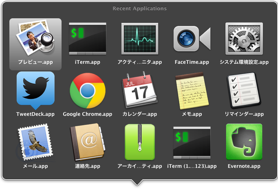This screenshot has height=189, width=278.
Task: Launch the TweetDeck bird icon
Action: (35, 91)
